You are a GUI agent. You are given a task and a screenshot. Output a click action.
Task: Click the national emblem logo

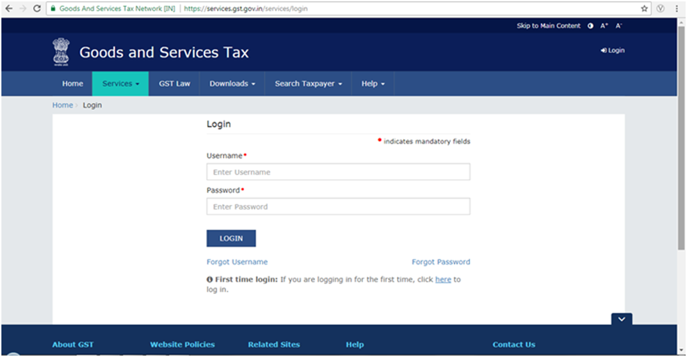point(61,51)
